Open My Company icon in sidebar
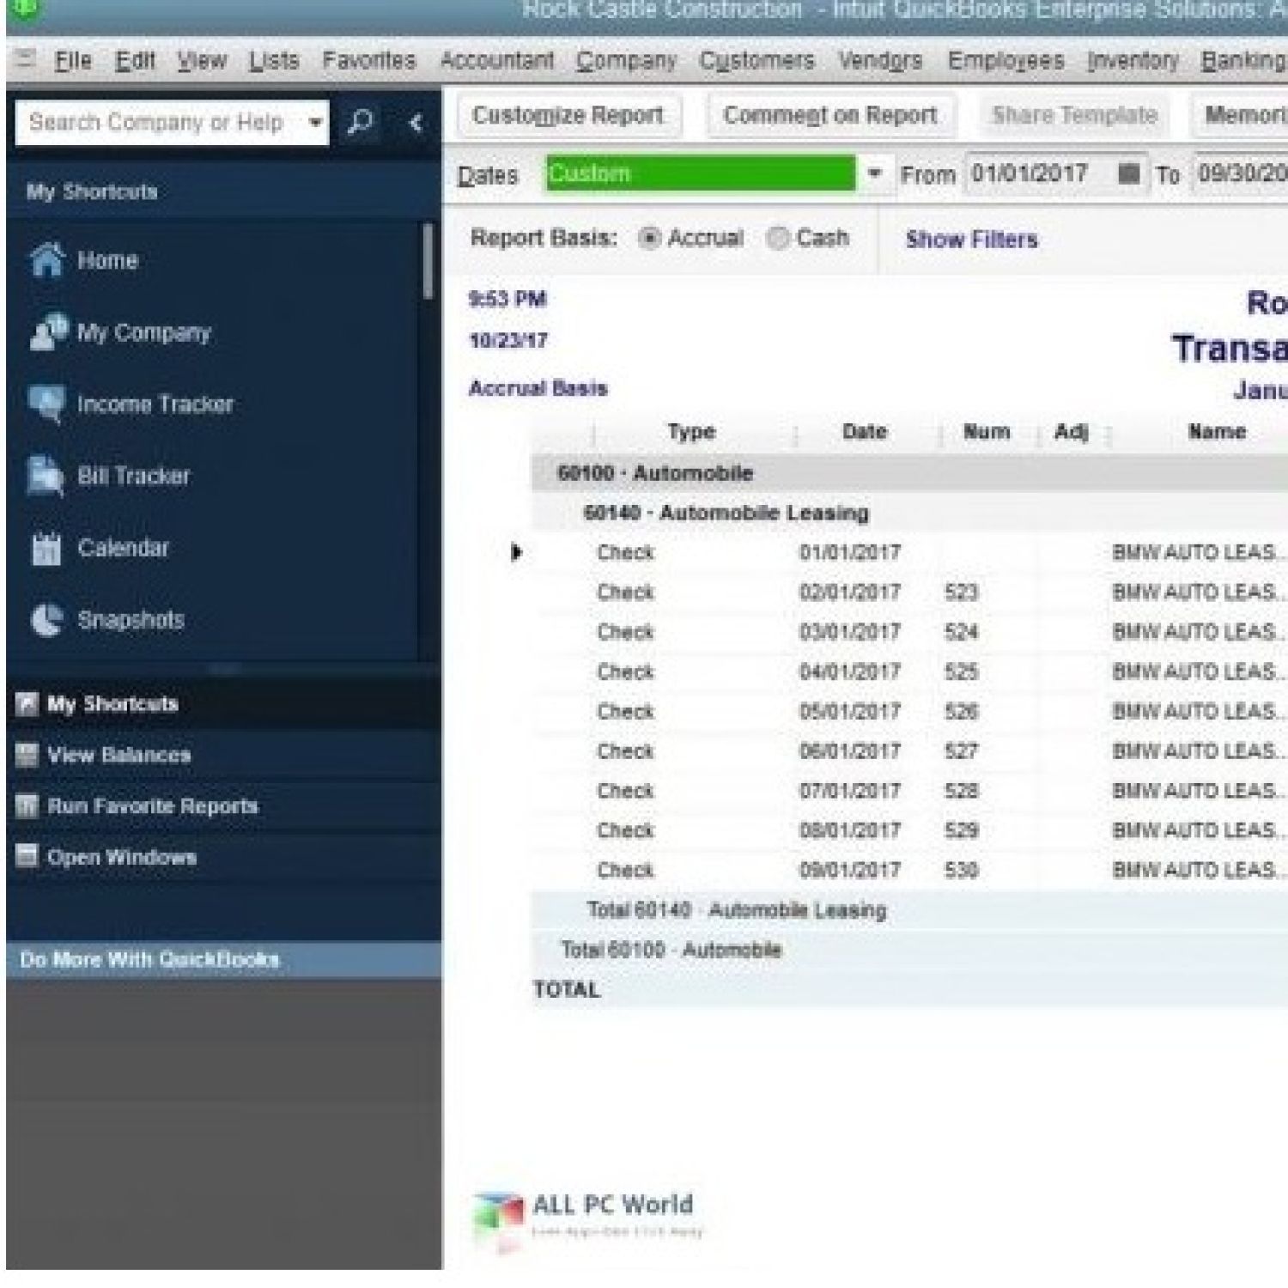The width and height of the screenshot is (1288, 1288). point(46,332)
